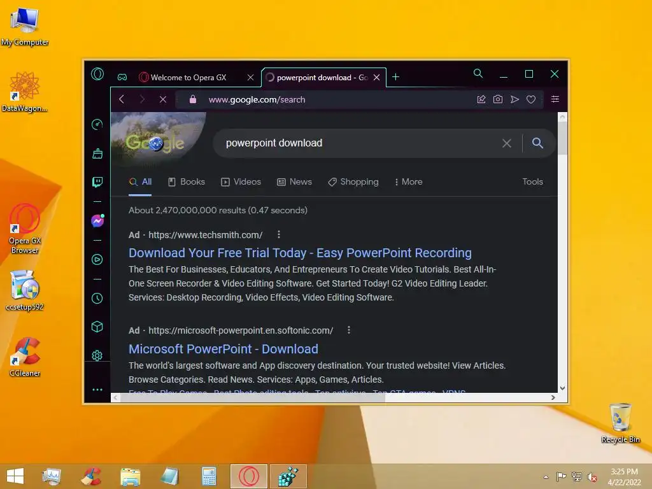The height and width of the screenshot is (489, 652).
Task: Open My Flow send icon
Action: tap(514, 99)
